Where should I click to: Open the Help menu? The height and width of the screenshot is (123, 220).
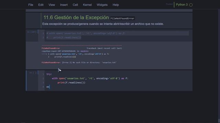point(116,5)
